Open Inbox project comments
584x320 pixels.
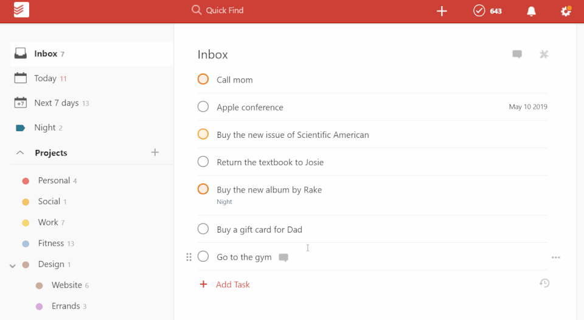point(517,55)
